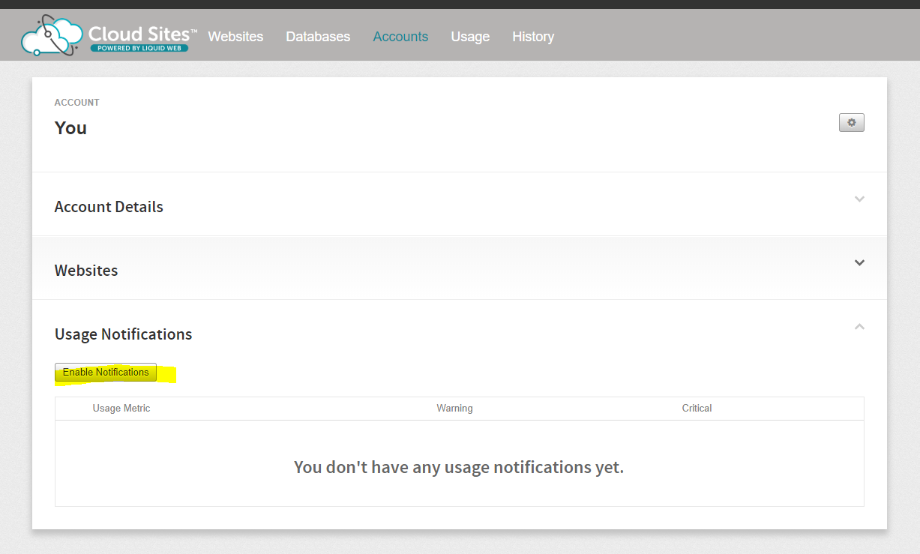This screenshot has height=554, width=920.
Task: Expand the Websites section chevron arrow
Action: click(859, 263)
